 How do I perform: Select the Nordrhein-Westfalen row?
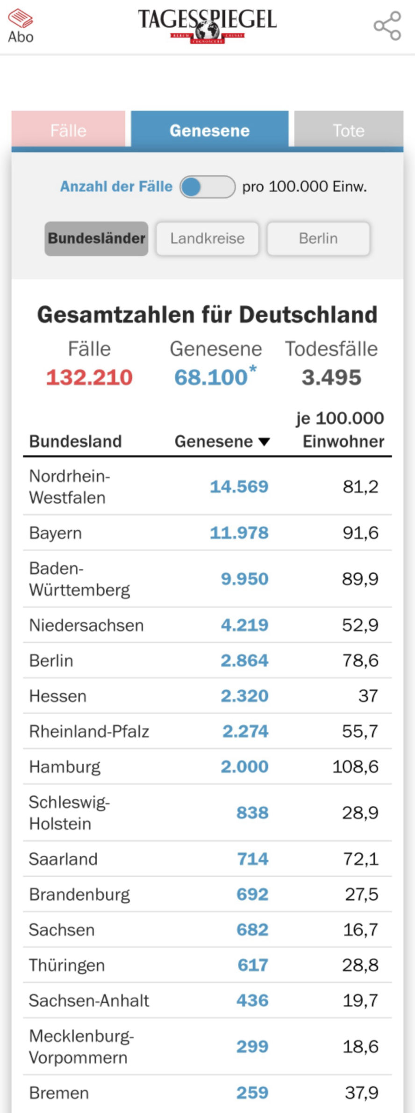[207, 487]
